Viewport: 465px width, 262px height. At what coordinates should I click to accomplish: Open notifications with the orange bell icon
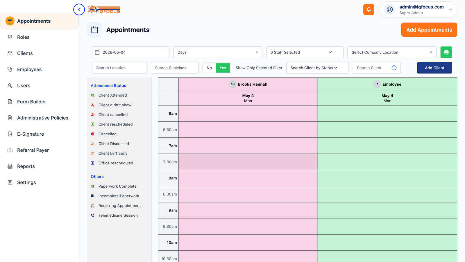[369, 10]
